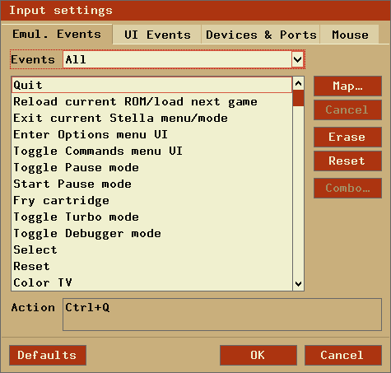Click the Reset button beside the list

347,161
